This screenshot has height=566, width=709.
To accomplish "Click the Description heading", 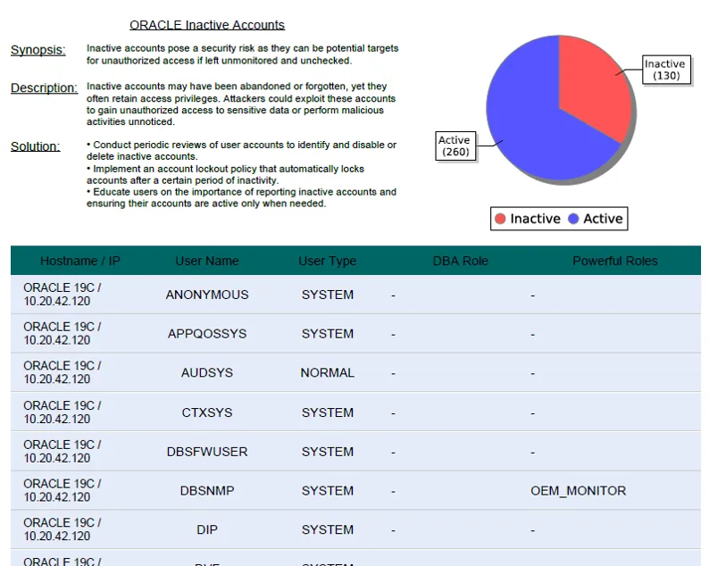I will [44, 87].
